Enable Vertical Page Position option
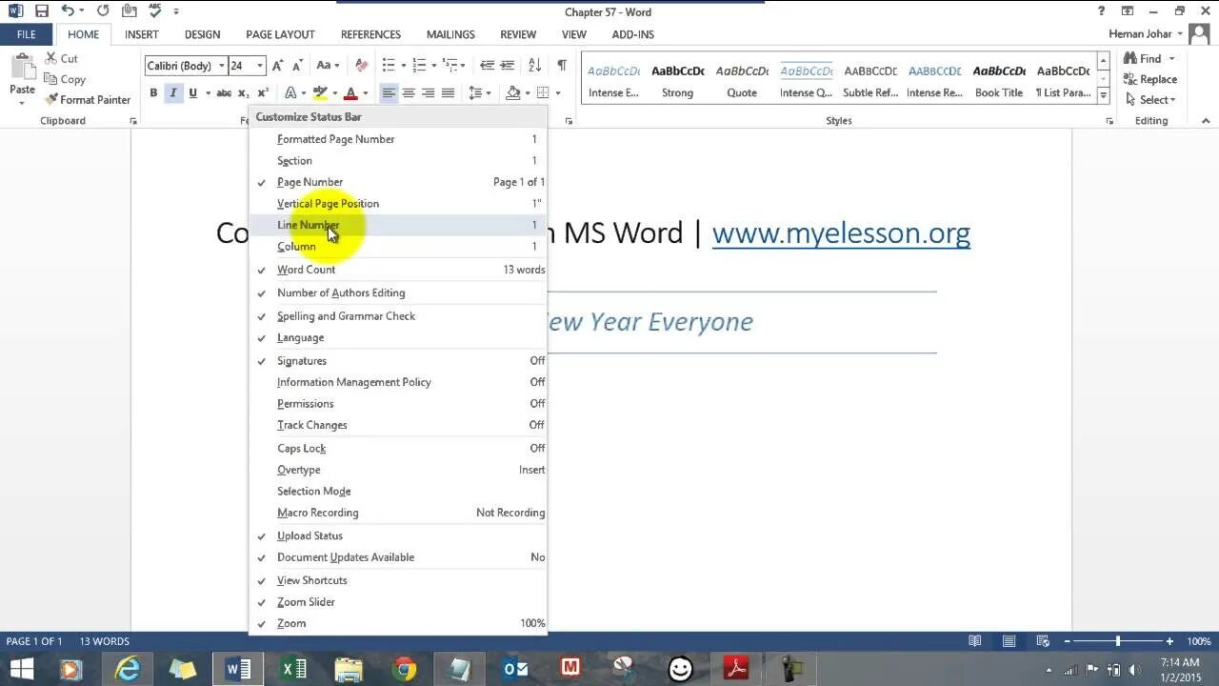This screenshot has width=1219, height=686. 398,204
